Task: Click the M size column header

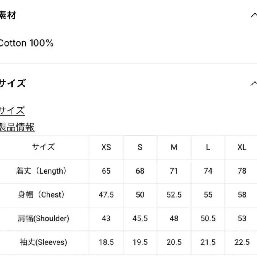Action: 174,147
